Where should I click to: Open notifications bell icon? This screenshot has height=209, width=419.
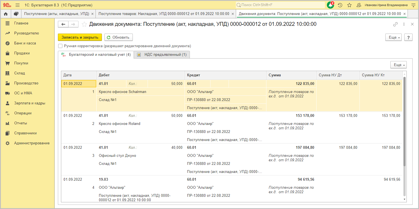(x=330, y=5)
